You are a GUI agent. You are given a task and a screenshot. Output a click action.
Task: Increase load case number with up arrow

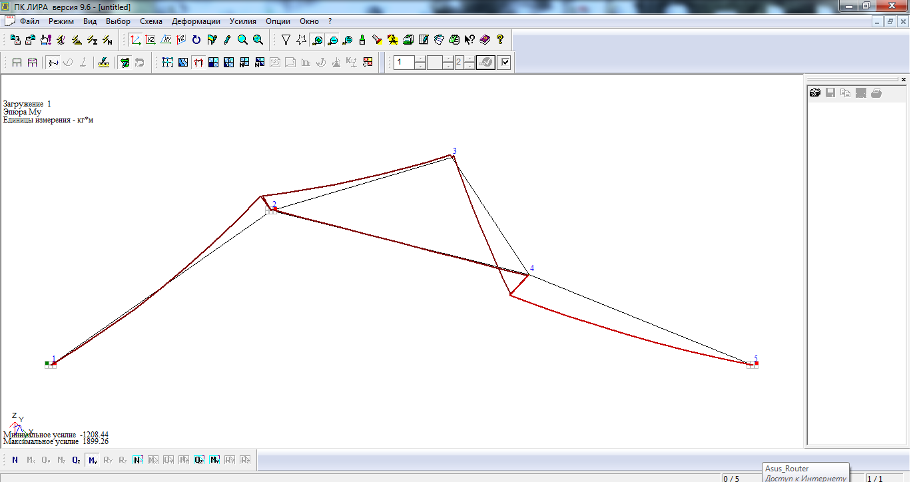click(420, 59)
